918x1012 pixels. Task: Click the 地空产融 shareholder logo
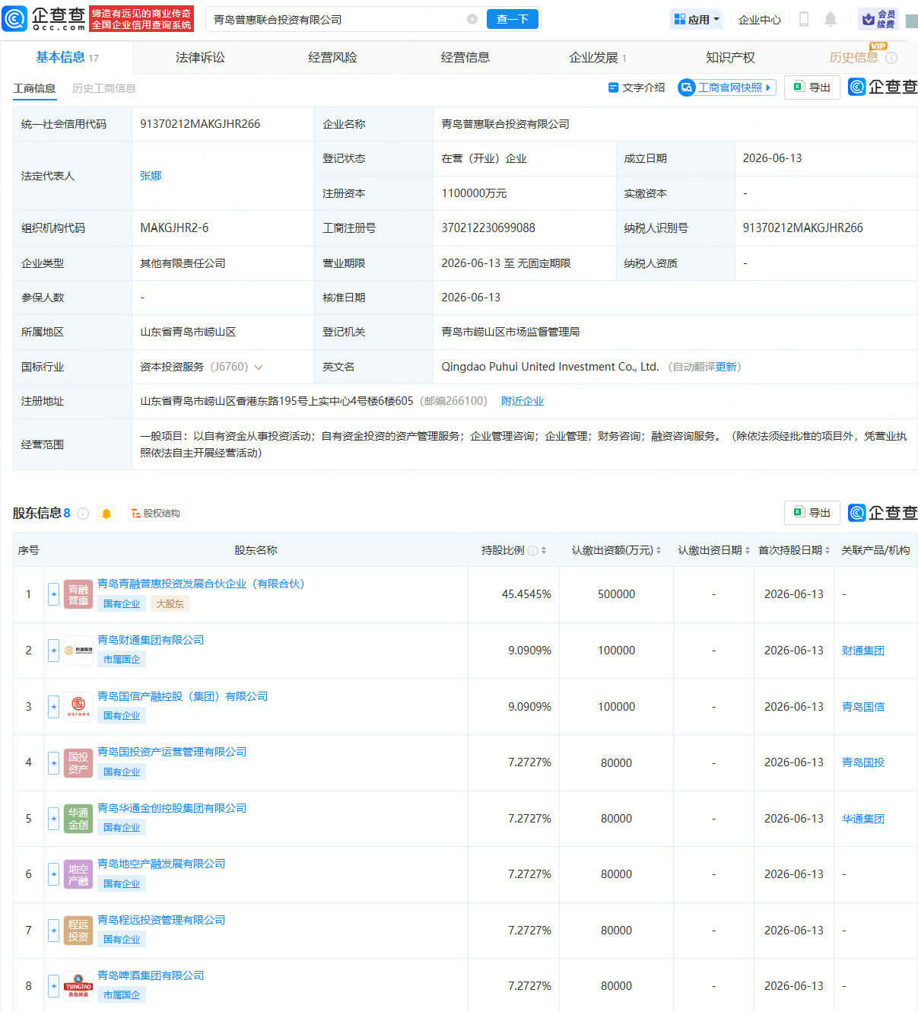(78, 875)
